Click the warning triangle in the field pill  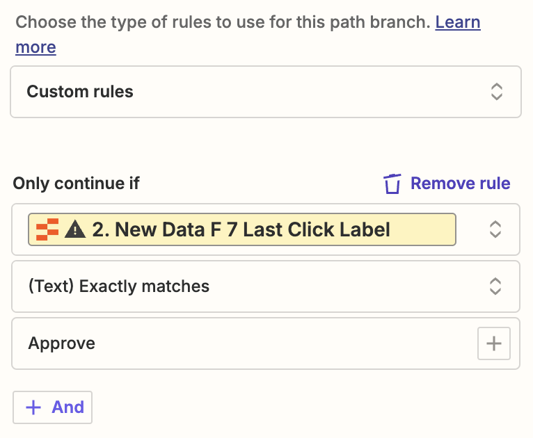74,229
